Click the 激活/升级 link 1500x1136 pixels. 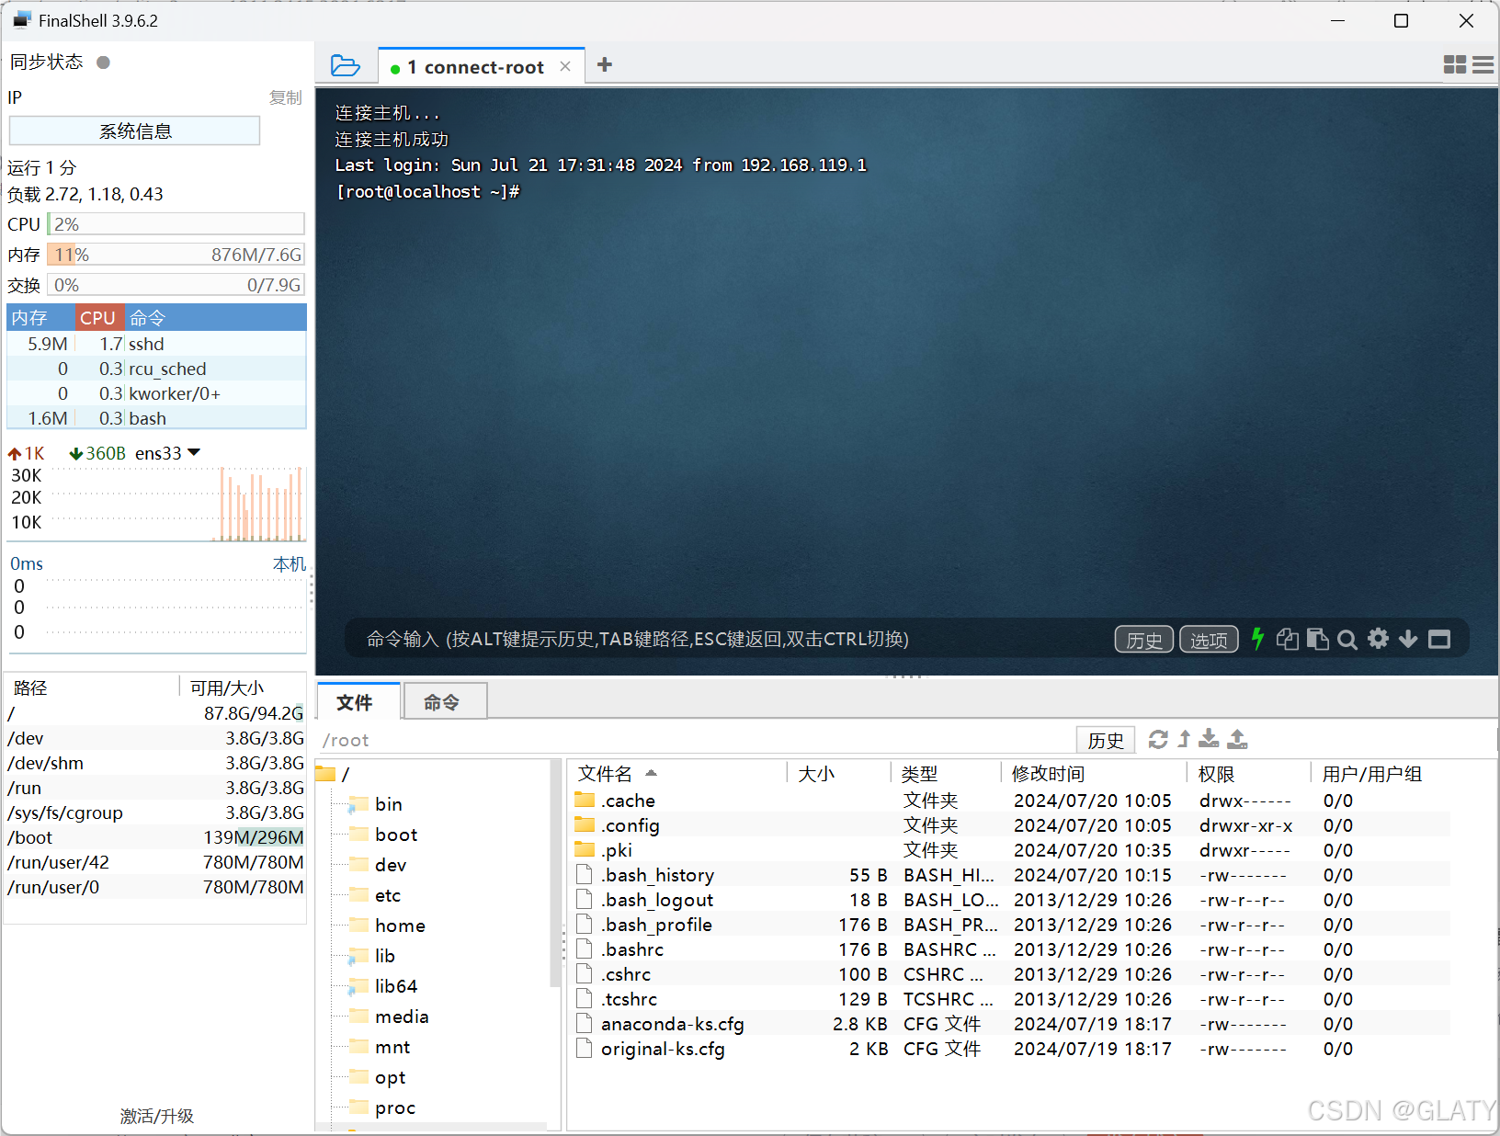point(157,1115)
